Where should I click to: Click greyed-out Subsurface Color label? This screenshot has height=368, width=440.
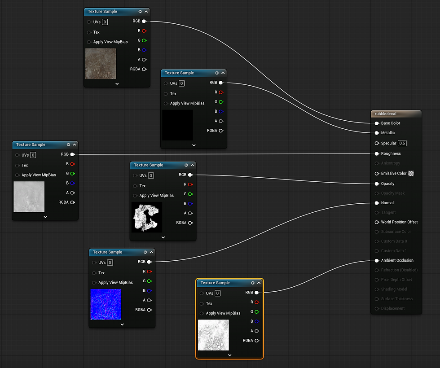pos(396,232)
